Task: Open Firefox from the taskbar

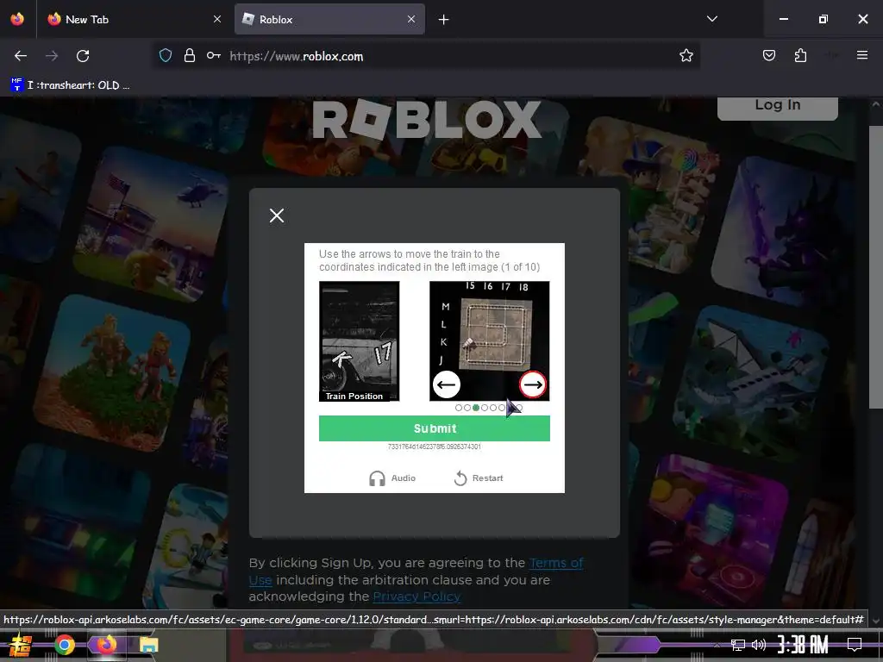Action: click(106, 645)
